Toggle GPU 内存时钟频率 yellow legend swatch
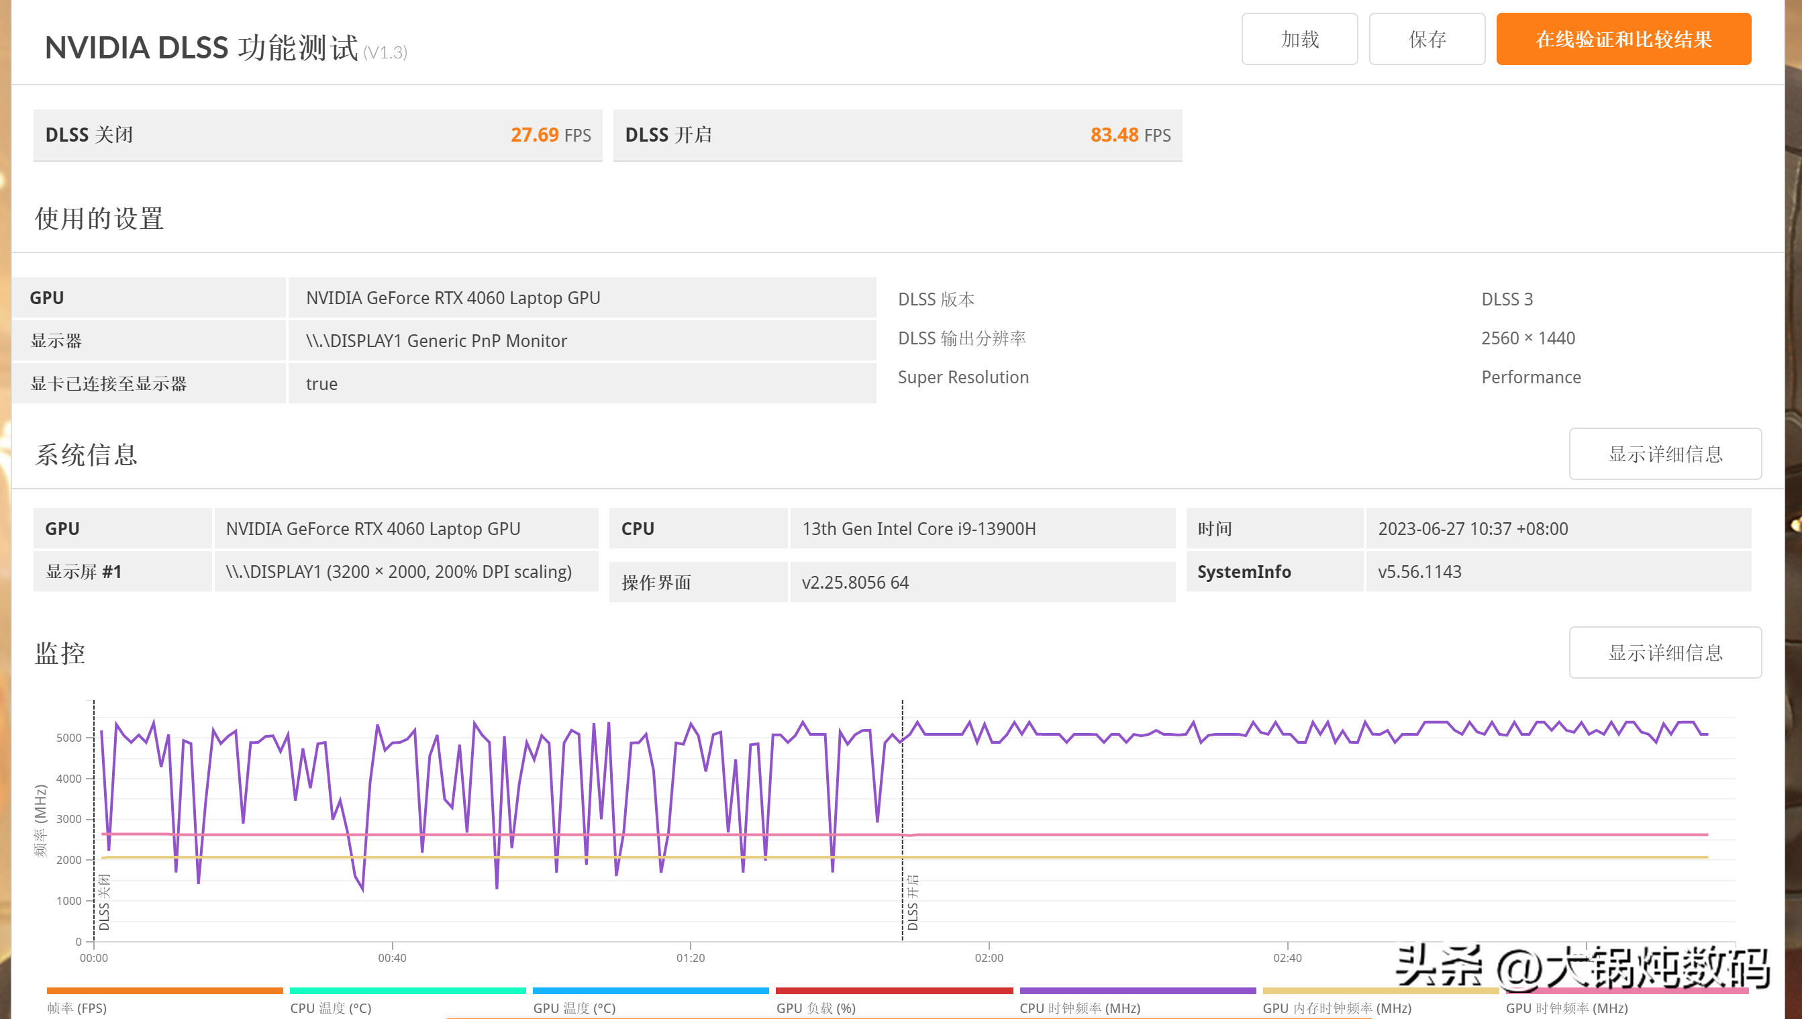The height and width of the screenshot is (1019, 1802). 1380,991
